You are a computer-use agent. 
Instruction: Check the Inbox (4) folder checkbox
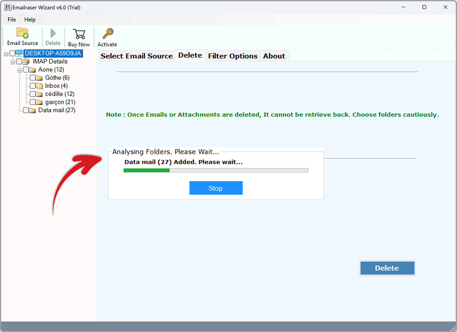coord(32,86)
